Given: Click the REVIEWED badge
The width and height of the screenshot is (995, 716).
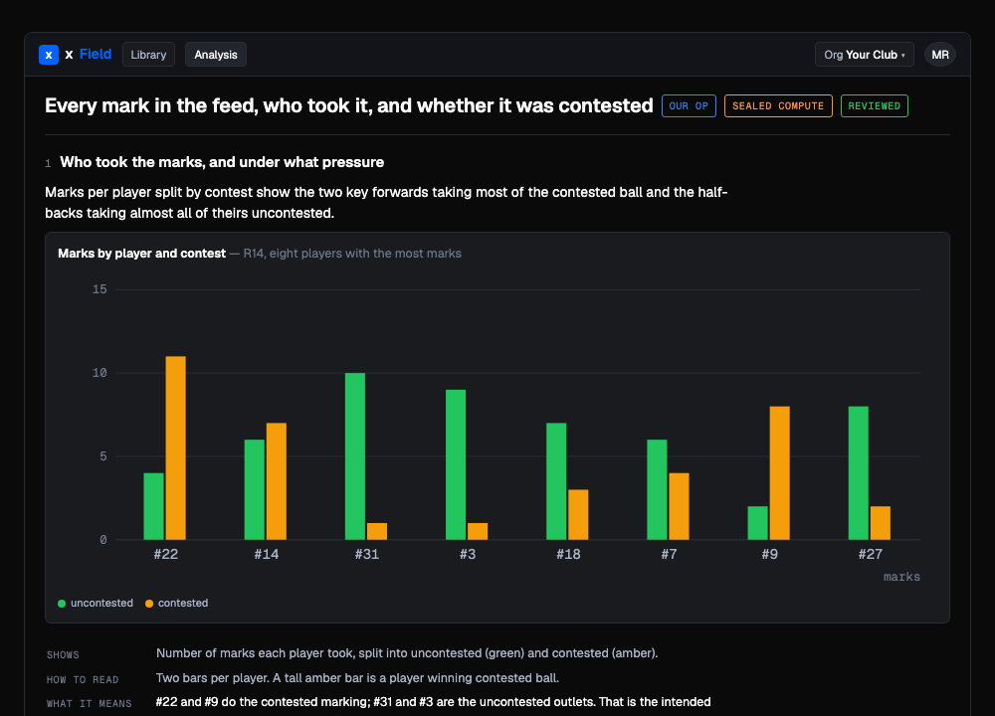Looking at the screenshot, I should 874,106.
